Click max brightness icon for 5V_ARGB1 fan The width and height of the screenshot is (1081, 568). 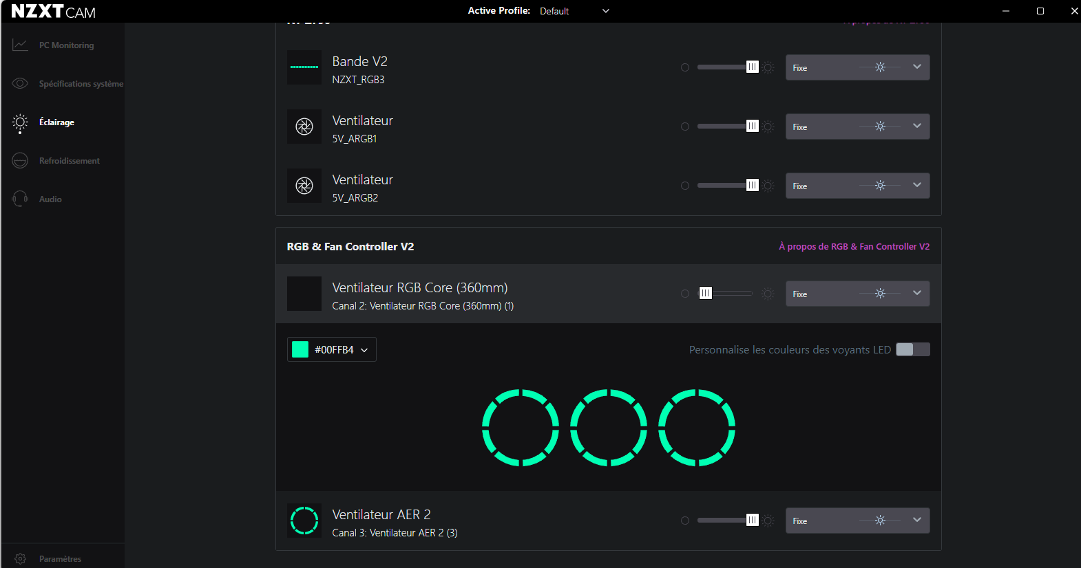point(768,127)
